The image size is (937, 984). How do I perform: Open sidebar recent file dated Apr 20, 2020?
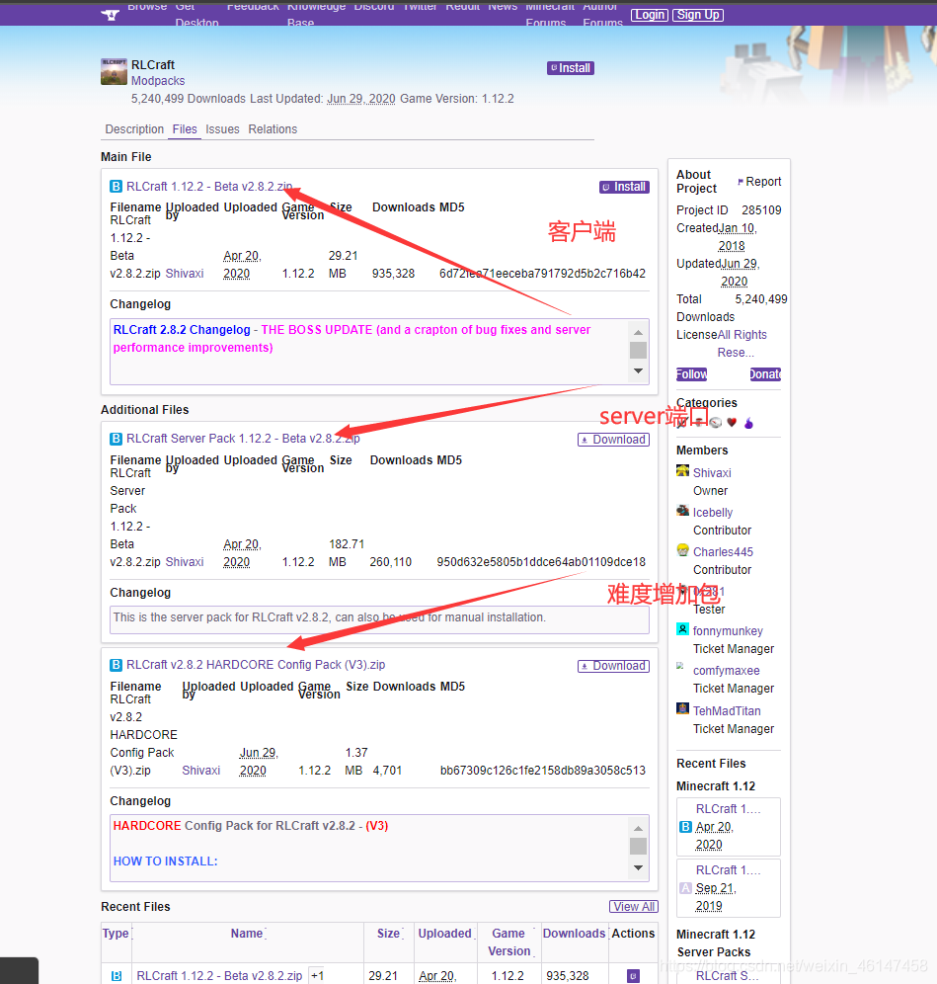728,827
